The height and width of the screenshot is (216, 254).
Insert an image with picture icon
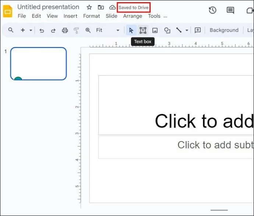[x=155, y=30]
